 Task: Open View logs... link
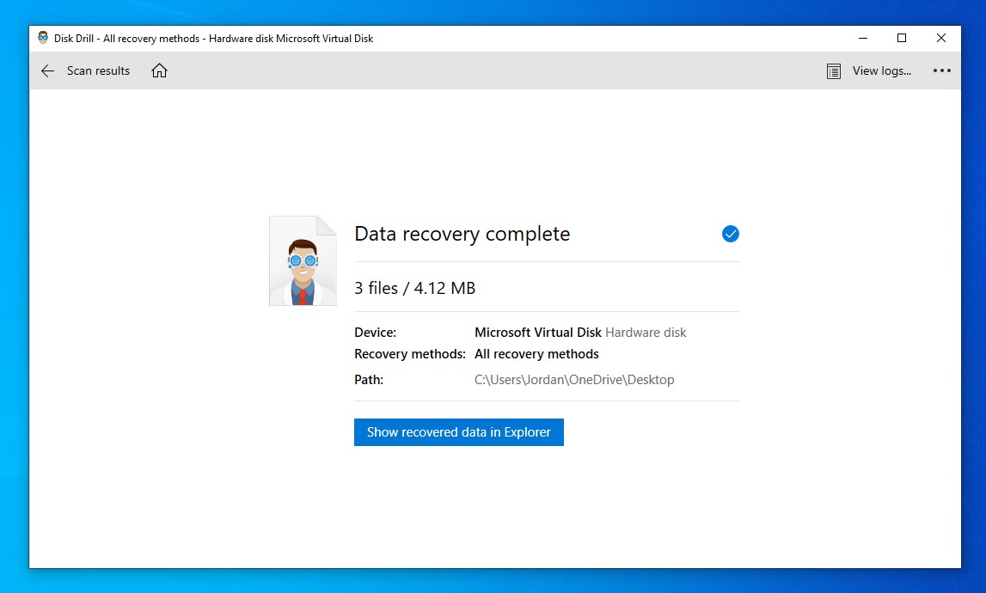pos(882,71)
